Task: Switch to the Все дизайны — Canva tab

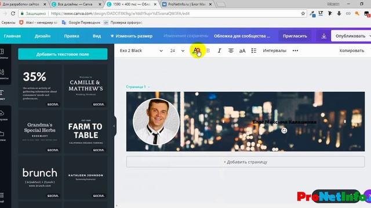Action: (x=75, y=4)
